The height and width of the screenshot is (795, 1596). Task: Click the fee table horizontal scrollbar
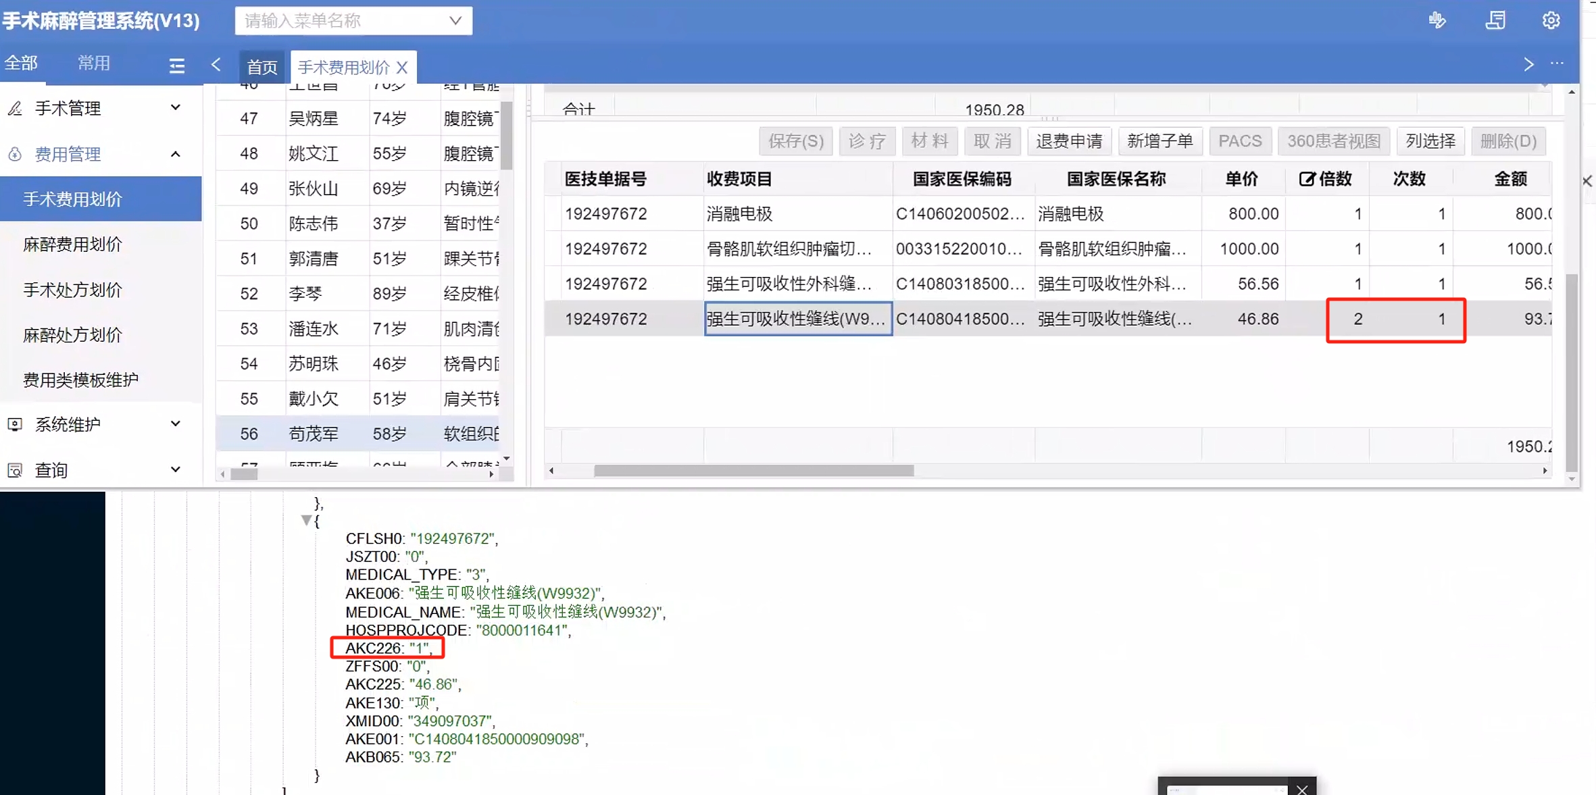(x=753, y=471)
